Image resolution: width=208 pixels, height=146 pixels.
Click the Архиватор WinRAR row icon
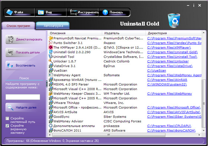(51, 79)
